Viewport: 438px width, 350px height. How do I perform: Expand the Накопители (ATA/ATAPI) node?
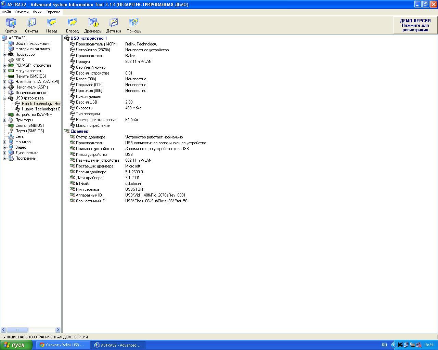click(x=4, y=82)
